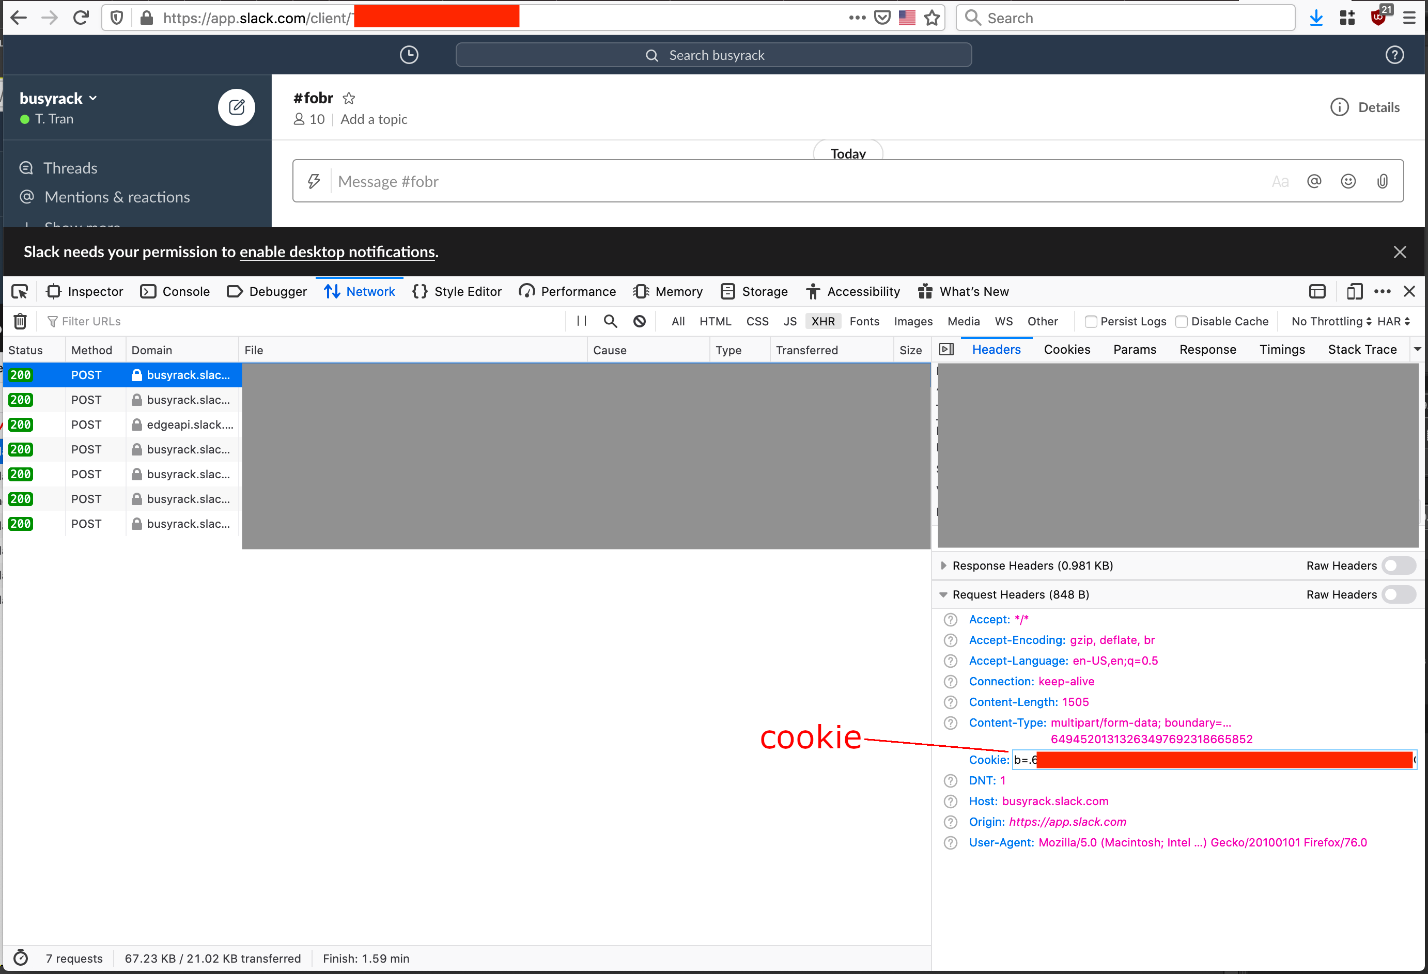Click the element picker icon in devtools
The image size is (1428, 974).
pos(20,292)
